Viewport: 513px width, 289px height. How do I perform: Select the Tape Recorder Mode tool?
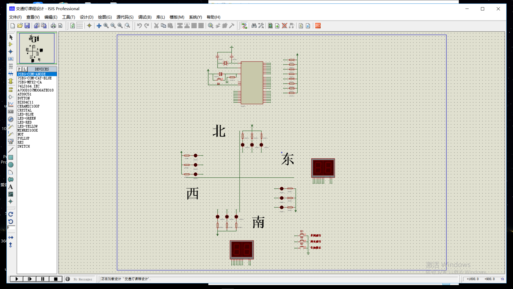pos(11,112)
